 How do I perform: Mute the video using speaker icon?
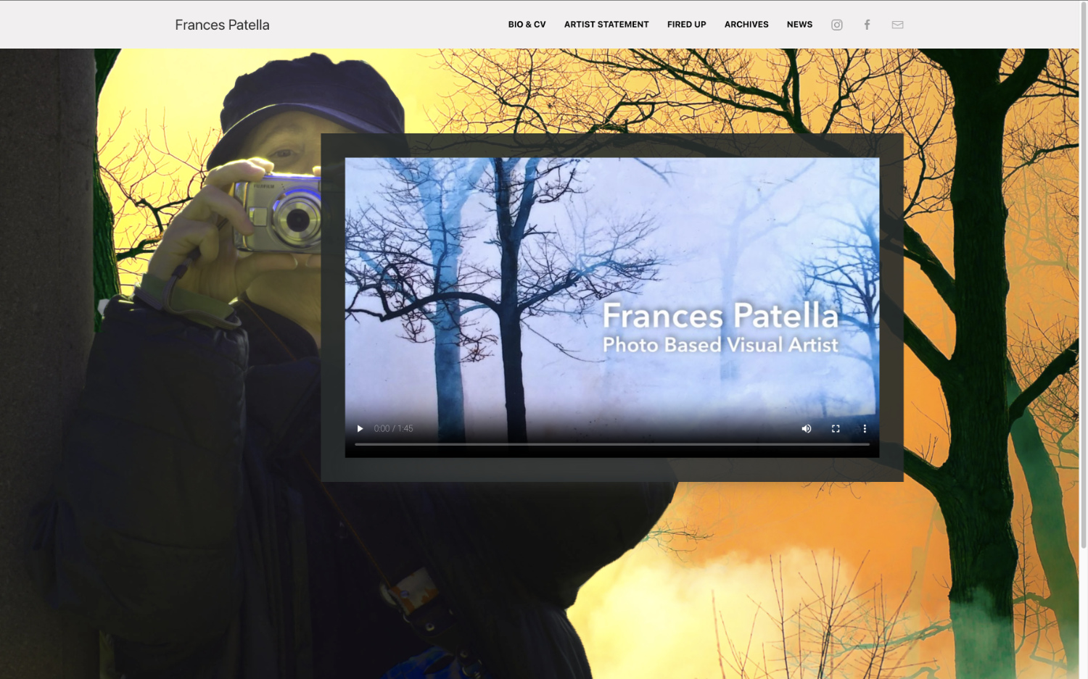click(806, 428)
